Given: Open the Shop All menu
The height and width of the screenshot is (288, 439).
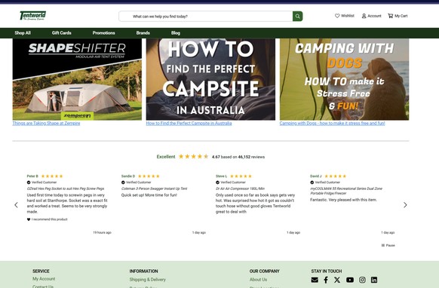Looking at the screenshot, I should point(23,32).
